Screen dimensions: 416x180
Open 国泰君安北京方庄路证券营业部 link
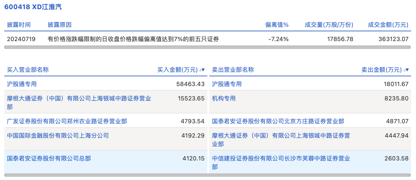coord(278,121)
